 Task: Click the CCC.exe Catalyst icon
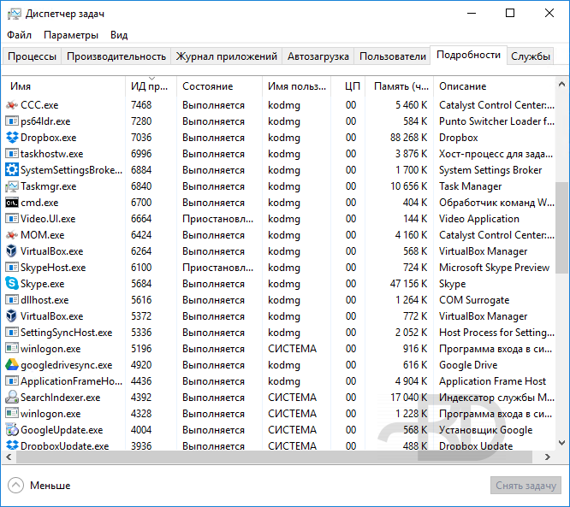coord(12,105)
